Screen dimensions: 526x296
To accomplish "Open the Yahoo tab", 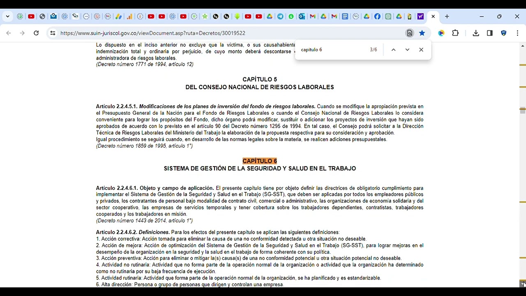I will tap(420, 16).
